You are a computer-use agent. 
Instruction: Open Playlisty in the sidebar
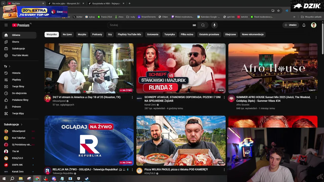pos(19,80)
